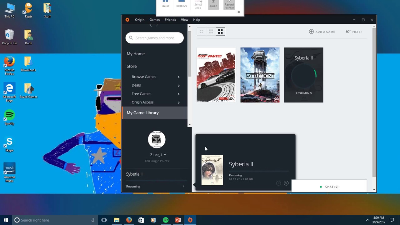400x225 pixels.
Task: Expand the Deals submenu arrow
Action: (179, 85)
